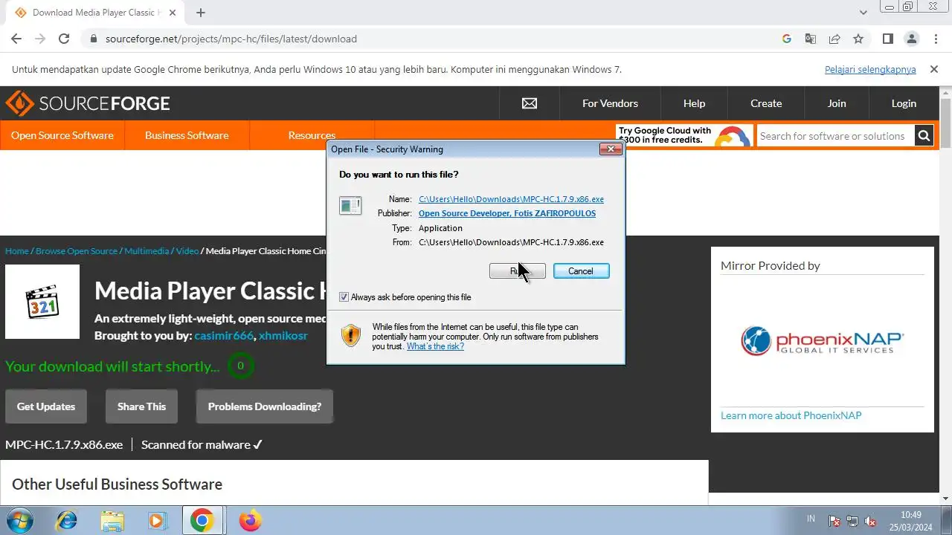This screenshot has height=535, width=952.
Task: Launch Internet Explorer from taskbar
Action: (67, 521)
